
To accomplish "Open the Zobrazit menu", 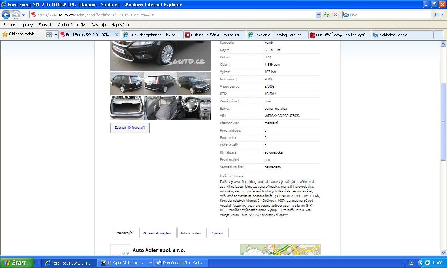I will coord(45,25).
